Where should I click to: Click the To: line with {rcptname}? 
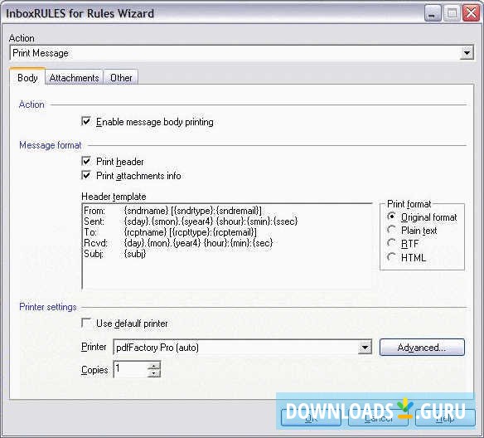click(x=170, y=232)
